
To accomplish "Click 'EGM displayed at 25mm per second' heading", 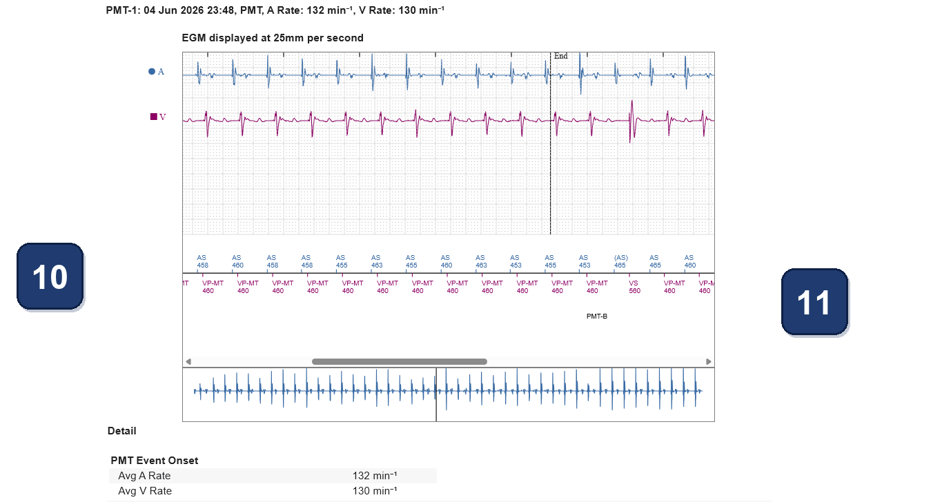I will click(x=273, y=38).
